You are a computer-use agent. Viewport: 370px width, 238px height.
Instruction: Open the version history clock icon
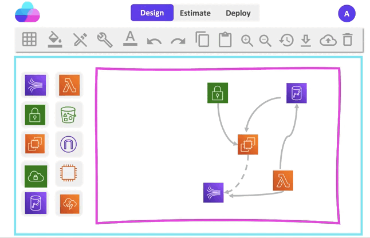coord(286,40)
